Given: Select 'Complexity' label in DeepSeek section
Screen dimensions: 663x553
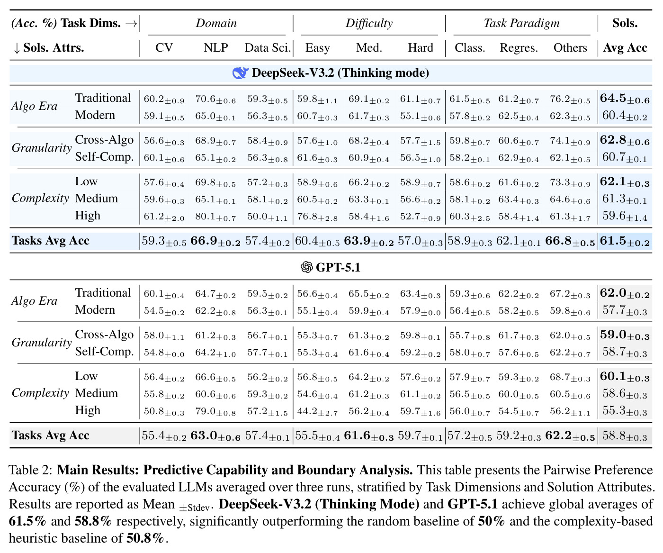Looking at the screenshot, I should click(x=40, y=198).
